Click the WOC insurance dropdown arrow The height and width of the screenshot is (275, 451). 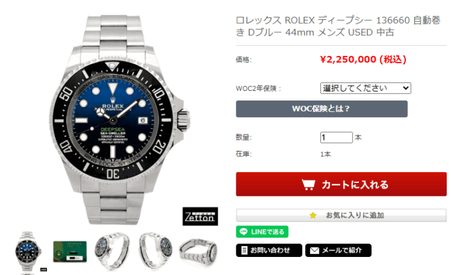405,88
